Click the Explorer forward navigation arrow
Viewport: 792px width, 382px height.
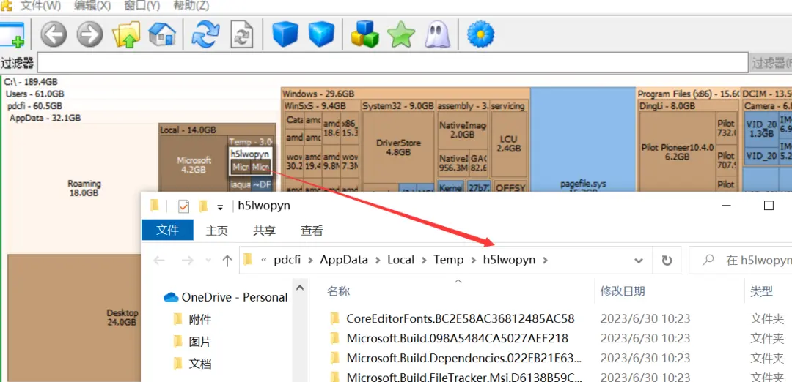pyautogui.click(x=188, y=260)
